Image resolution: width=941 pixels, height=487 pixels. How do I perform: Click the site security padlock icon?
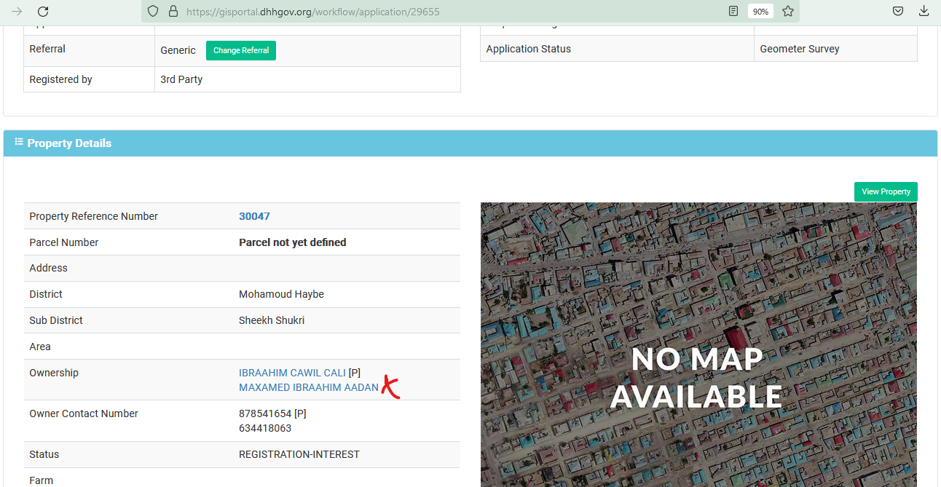pos(173,12)
